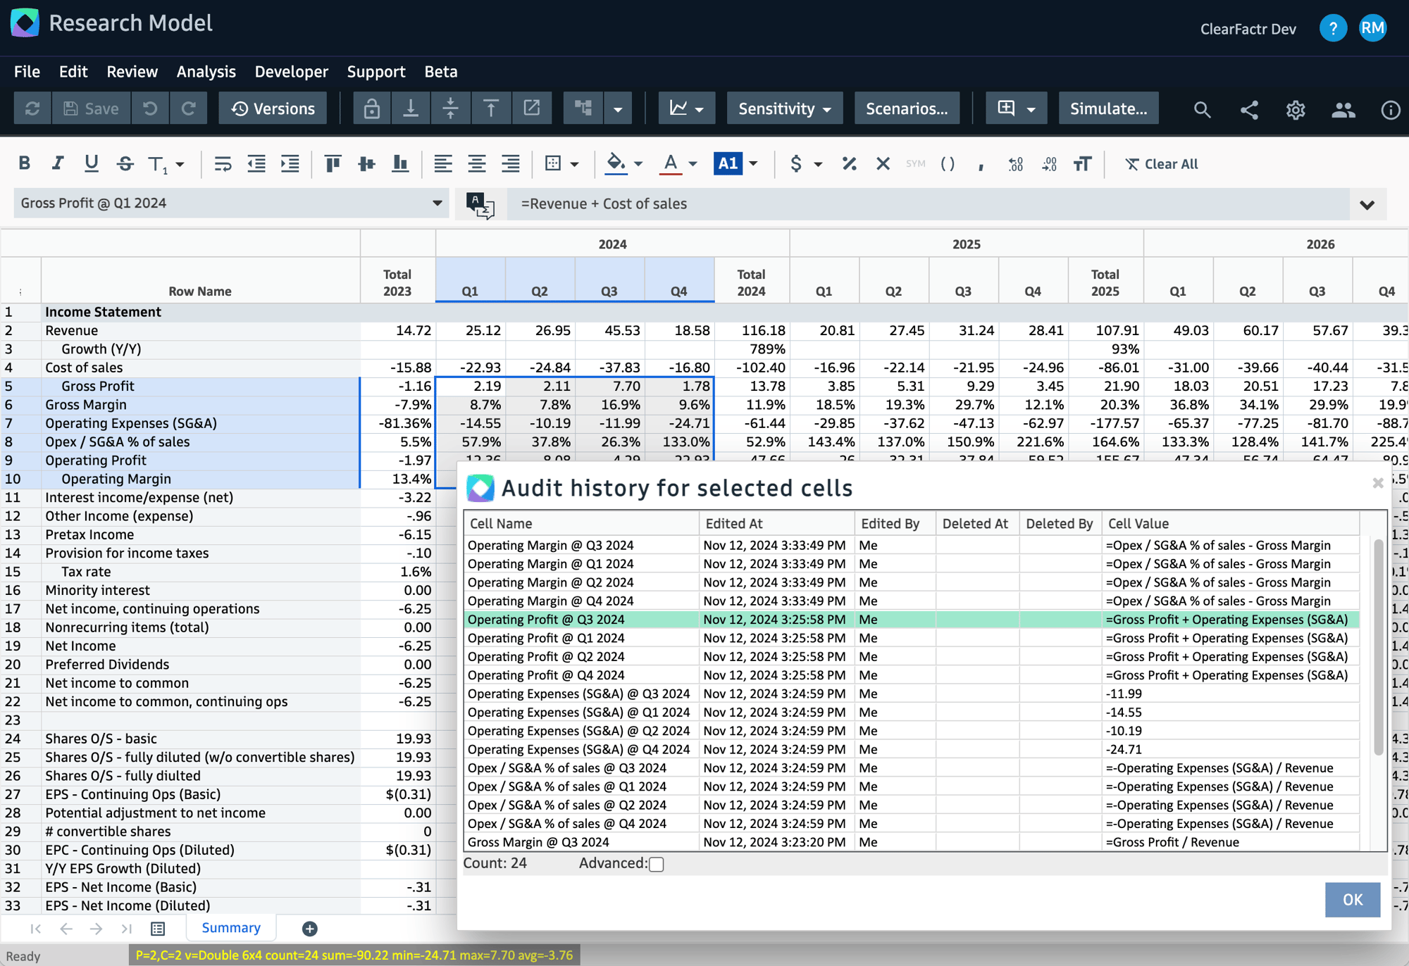This screenshot has width=1409, height=966.
Task: Align cell content to top
Action: [333, 163]
